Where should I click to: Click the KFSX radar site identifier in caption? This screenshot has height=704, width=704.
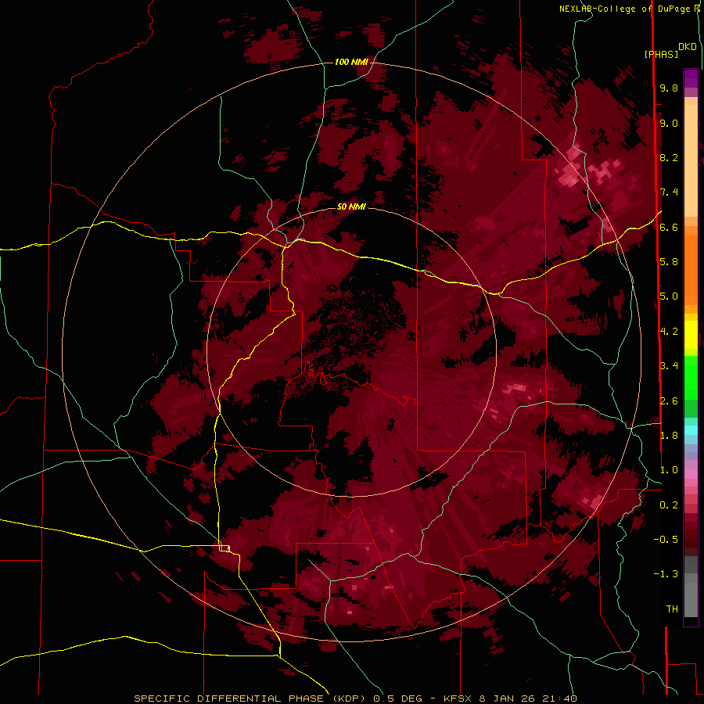[x=458, y=699]
